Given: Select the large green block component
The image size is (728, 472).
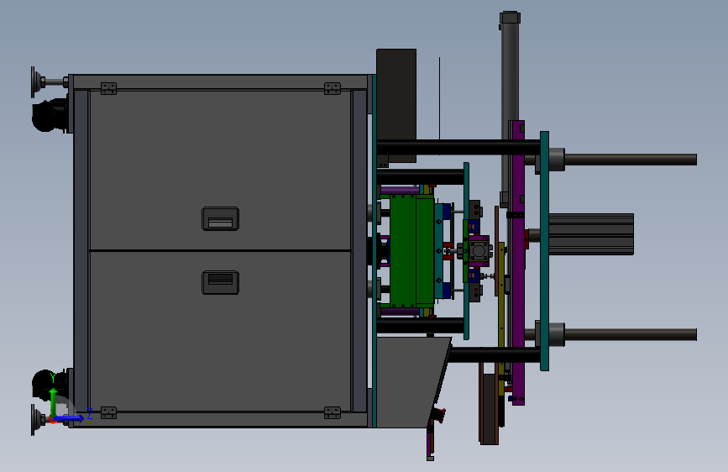Looking at the screenshot, I should click(x=411, y=251).
